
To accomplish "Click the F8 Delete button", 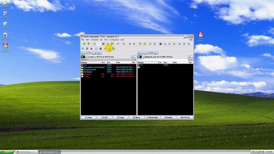I will (168, 118).
